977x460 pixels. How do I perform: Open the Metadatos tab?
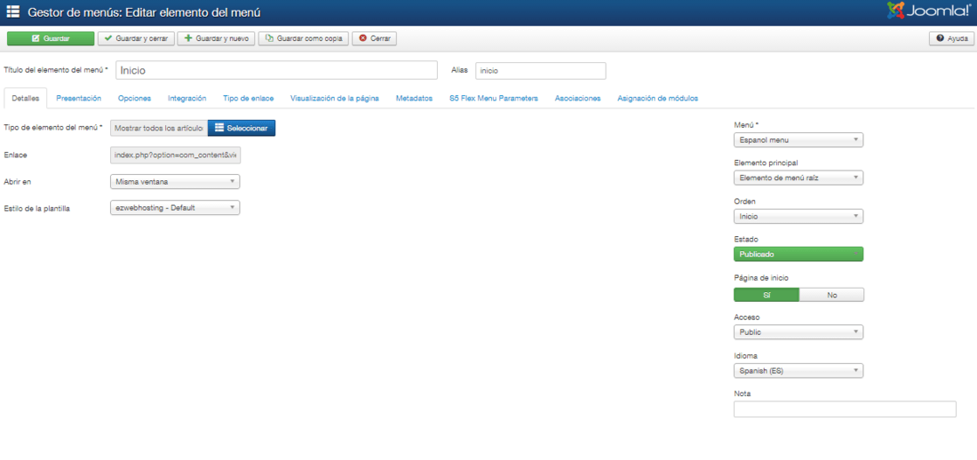415,99
